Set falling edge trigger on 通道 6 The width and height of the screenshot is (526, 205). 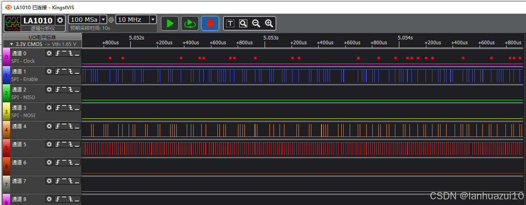(x=71, y=162)
